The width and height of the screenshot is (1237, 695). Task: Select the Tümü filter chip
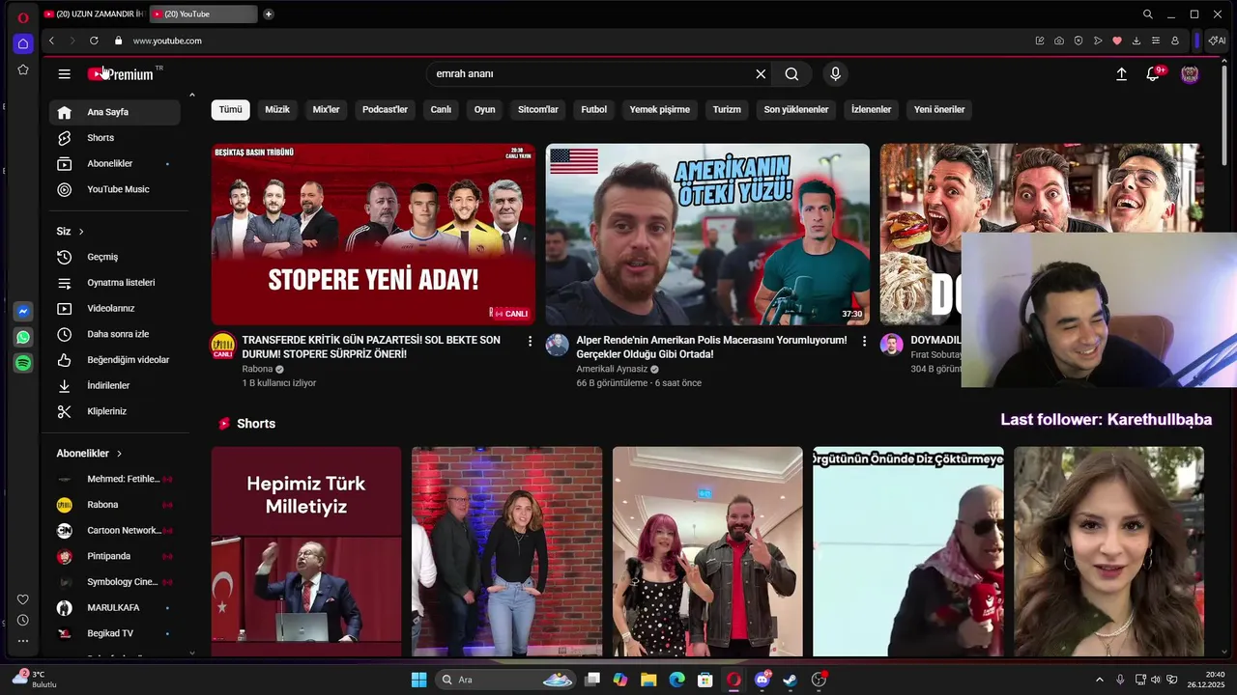(230, 110)
